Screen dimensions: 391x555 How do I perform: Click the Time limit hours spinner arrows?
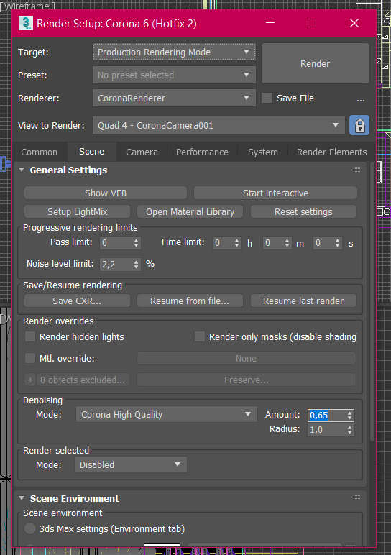236,243
